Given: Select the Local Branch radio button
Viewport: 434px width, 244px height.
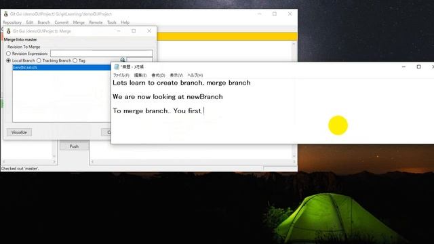Looking at the screenshot, I should [x=8, y=60].
